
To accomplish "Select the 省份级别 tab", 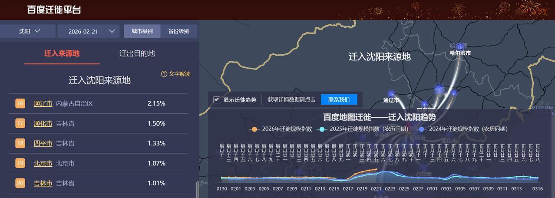I will point(178,31).
